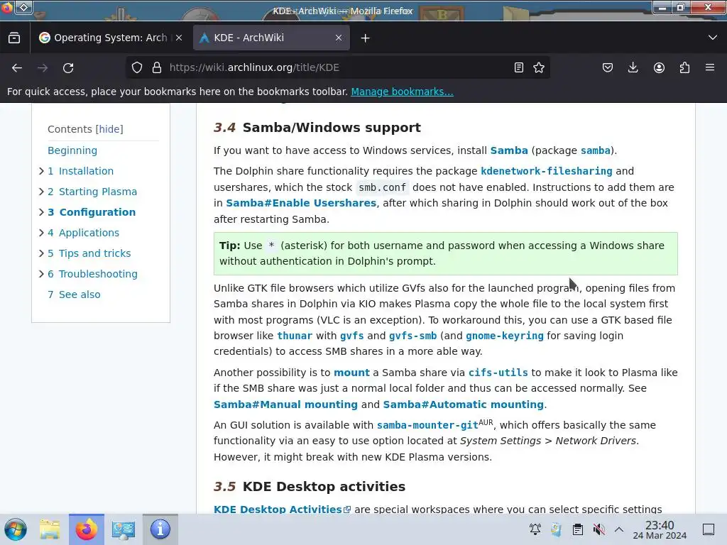This screenshot has width=727, height=545.
Task: Switch to Firefox in taskbar
Action: (x=86, y=529)
